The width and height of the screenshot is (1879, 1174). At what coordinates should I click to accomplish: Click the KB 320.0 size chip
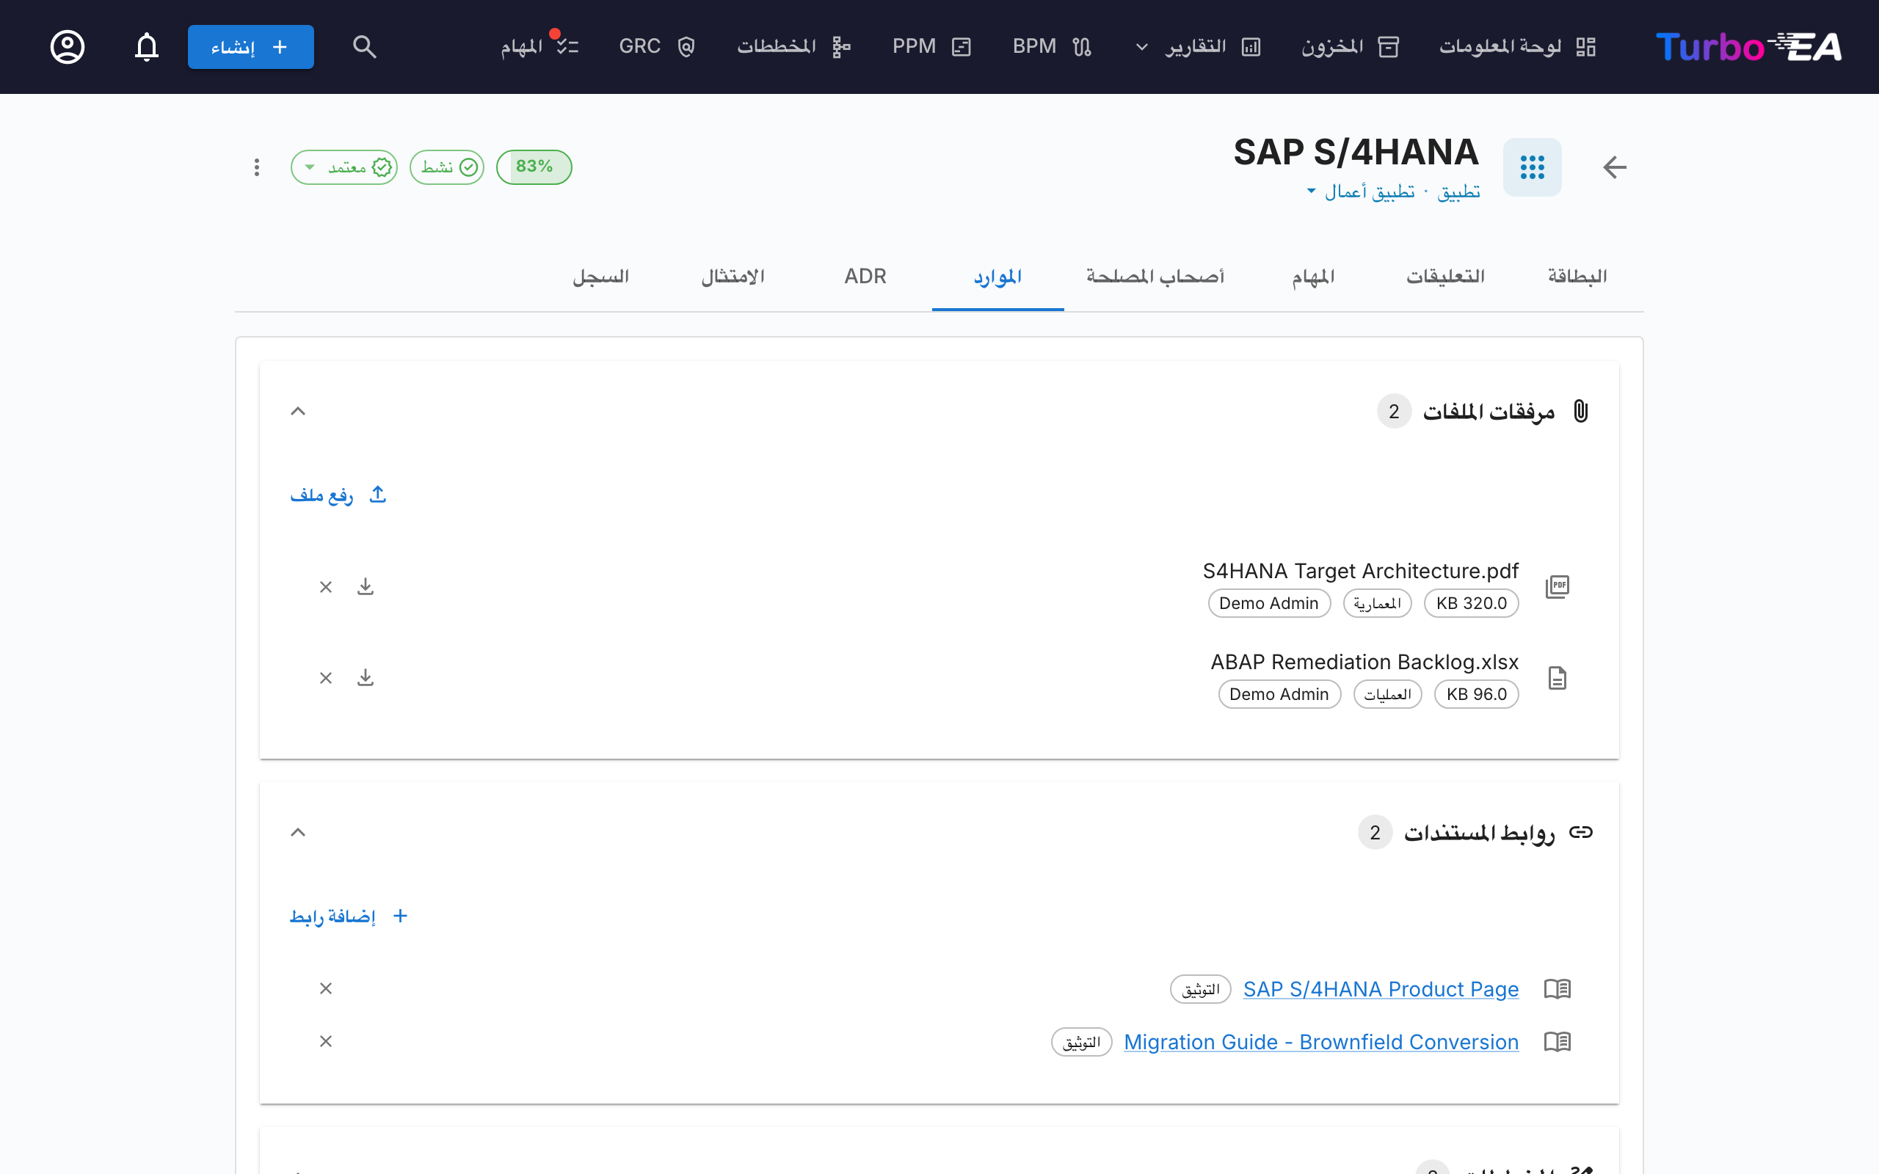(1472, 603)
